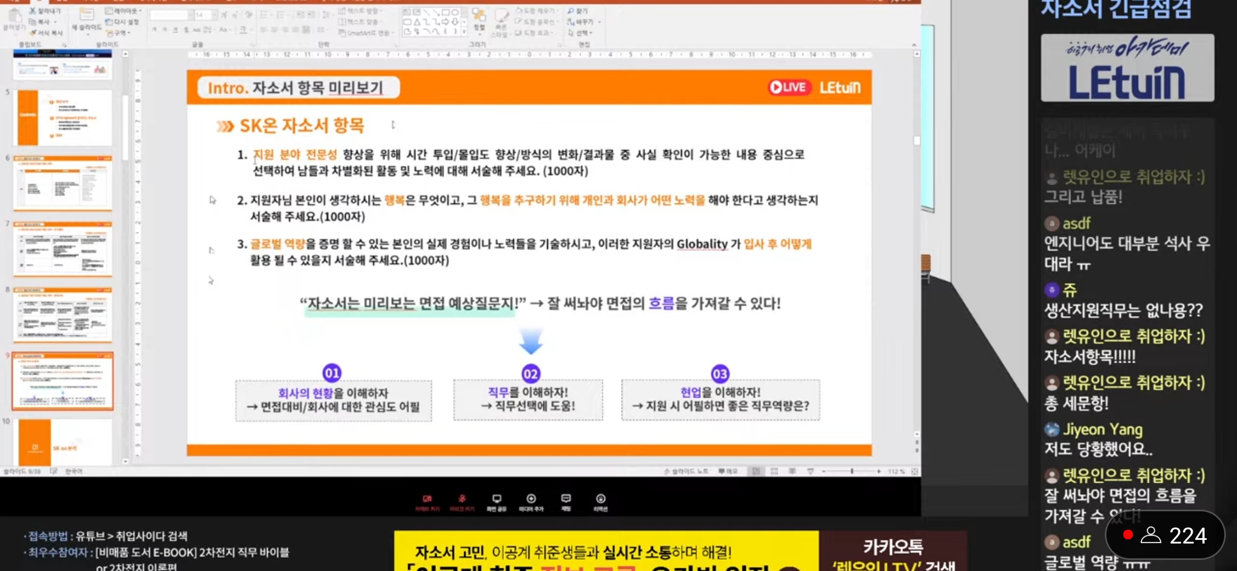Click the add media (미디어 추가) icon
The height and width of the screenshot is (571, 1237).
[531, 499]
